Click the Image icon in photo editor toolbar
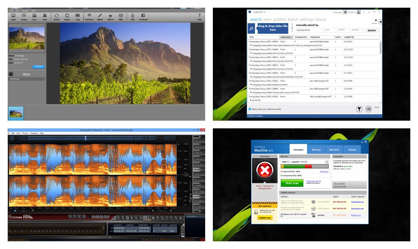The height and width of the screenshot is (249, 418). [x=24, y=17]
